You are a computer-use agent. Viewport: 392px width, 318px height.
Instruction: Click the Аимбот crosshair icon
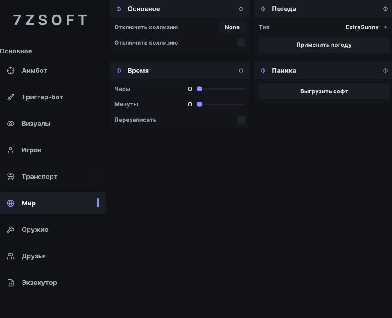click(11, 71)
